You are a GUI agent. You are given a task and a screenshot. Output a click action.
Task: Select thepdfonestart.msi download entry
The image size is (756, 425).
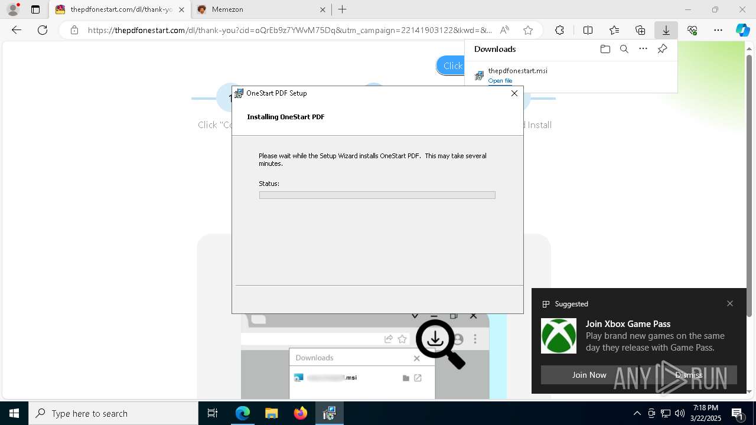click(x=571, y=75)
